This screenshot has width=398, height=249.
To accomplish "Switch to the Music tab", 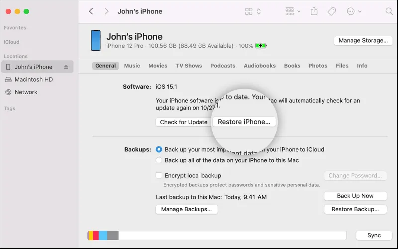I will (132, 66).
